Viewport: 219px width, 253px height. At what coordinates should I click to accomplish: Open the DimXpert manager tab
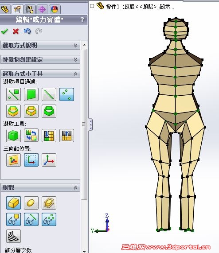[x=42, y=9]
